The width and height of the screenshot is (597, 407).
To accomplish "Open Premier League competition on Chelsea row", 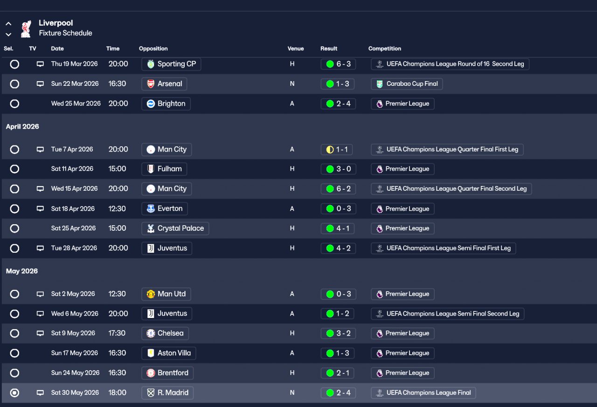I will pos(403,333).
